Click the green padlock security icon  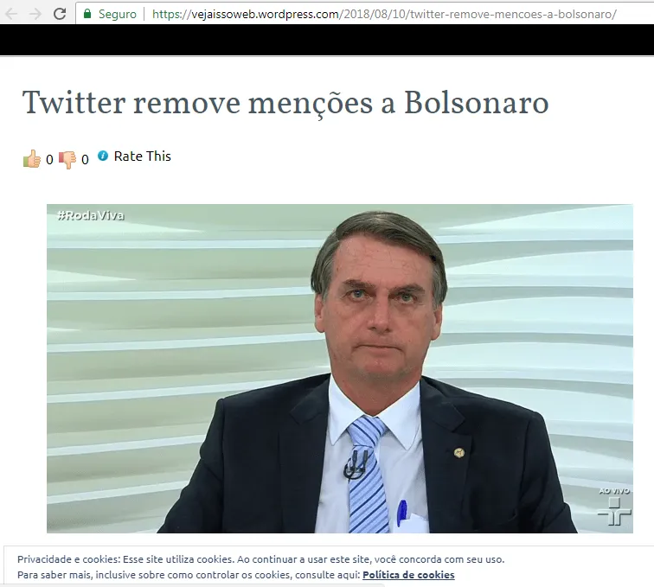coord(87,14)
